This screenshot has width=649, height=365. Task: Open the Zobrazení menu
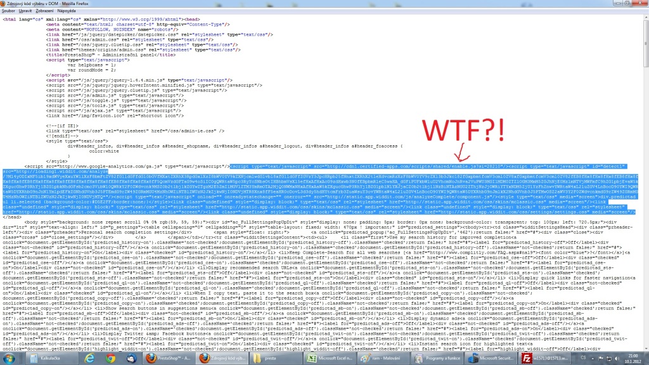44,11
